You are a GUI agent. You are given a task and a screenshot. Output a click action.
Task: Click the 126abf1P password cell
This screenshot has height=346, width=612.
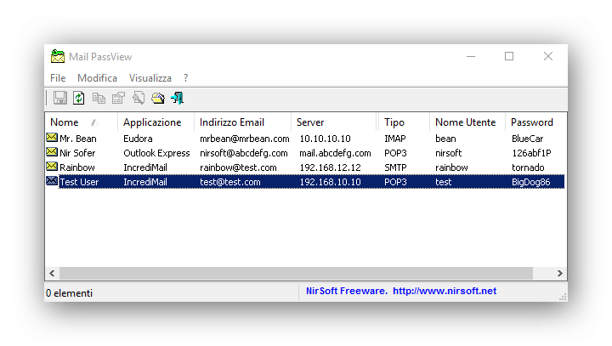click(x=531, y=153)
